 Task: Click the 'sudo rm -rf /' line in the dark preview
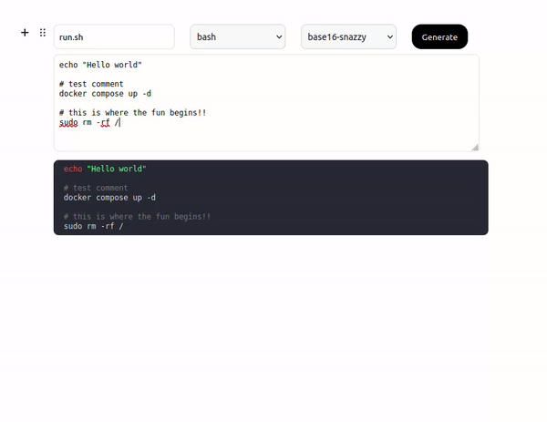94,226
